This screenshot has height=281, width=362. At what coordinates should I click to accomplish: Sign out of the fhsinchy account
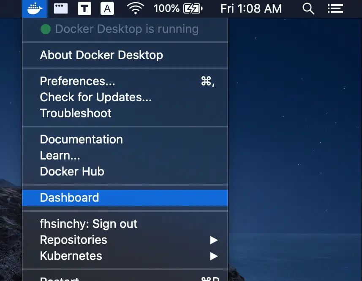[88, 224]
